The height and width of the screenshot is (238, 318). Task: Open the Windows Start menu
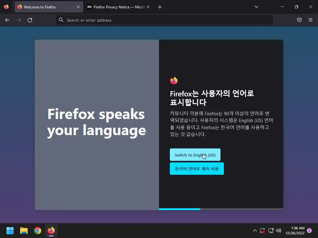(x=10, y=231)
